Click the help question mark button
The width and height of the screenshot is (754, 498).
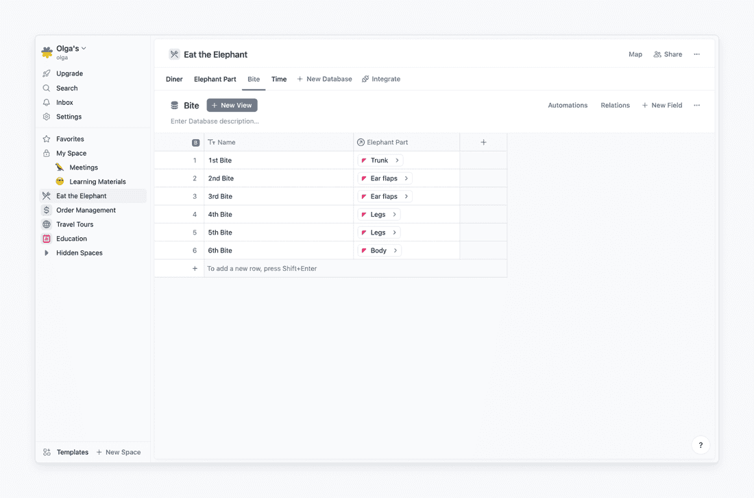(x=701, y=445)
